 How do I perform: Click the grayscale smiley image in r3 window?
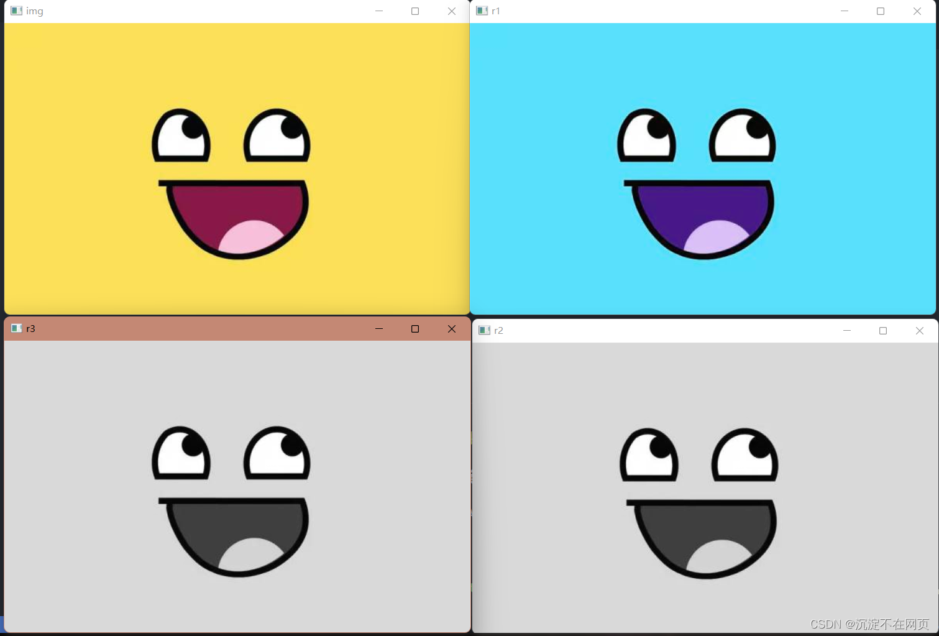[x=237, y=486]
